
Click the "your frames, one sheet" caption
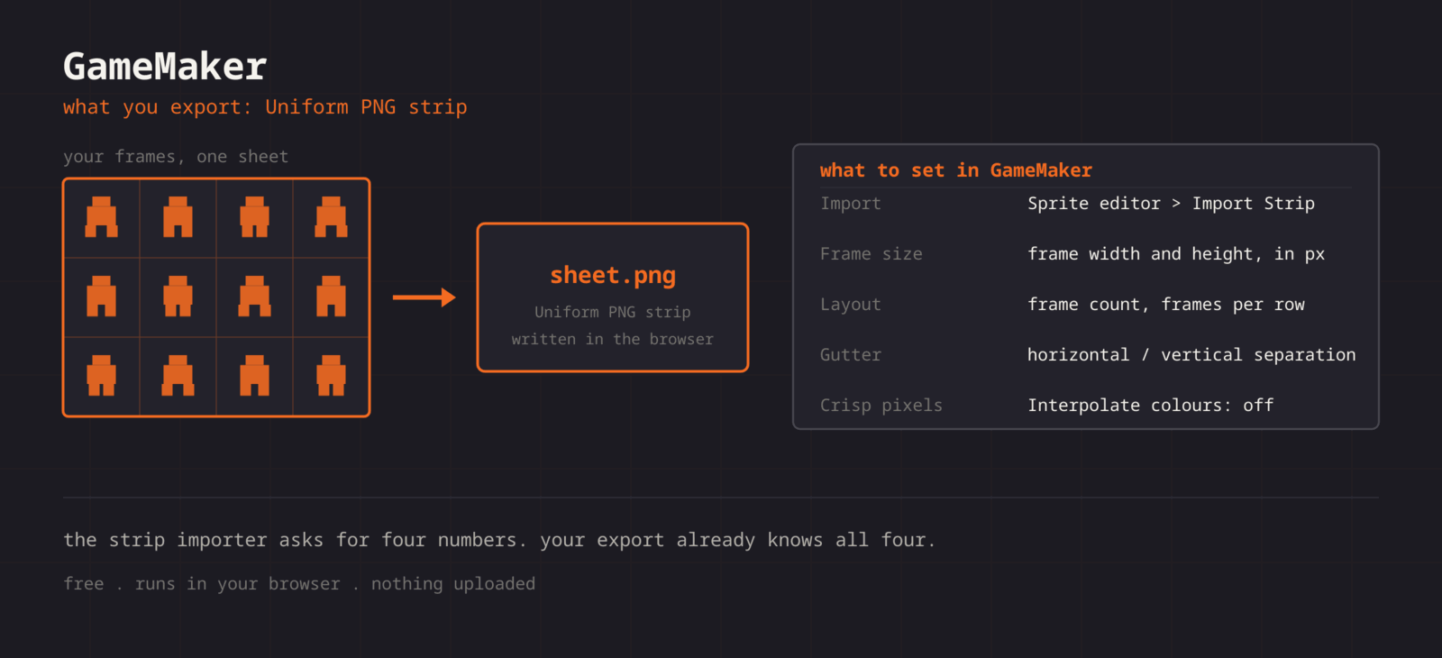point(176,157)
